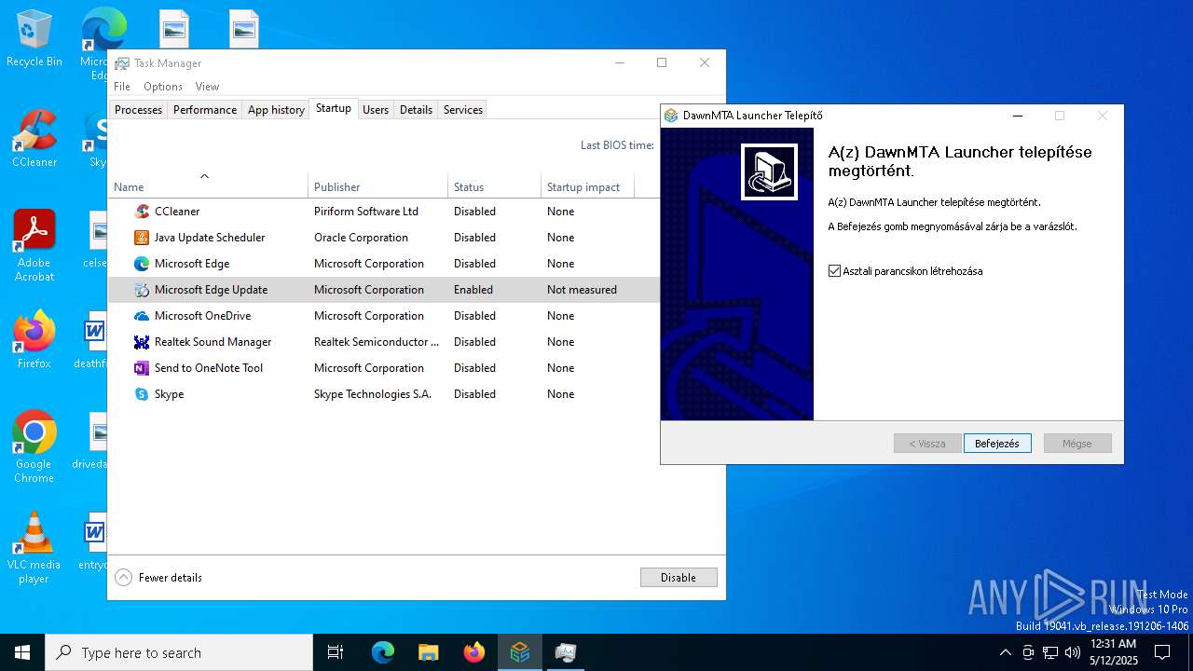
Task: Click the Disable button in Task Manager
Action: (679, 578)
